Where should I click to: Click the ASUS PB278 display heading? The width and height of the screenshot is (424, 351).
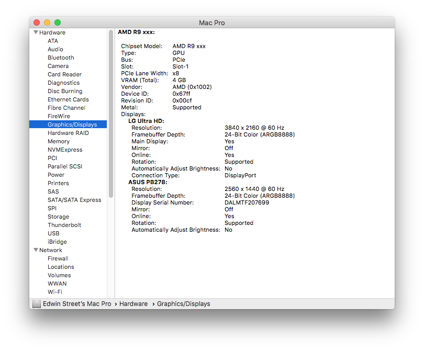click(148, 182)
